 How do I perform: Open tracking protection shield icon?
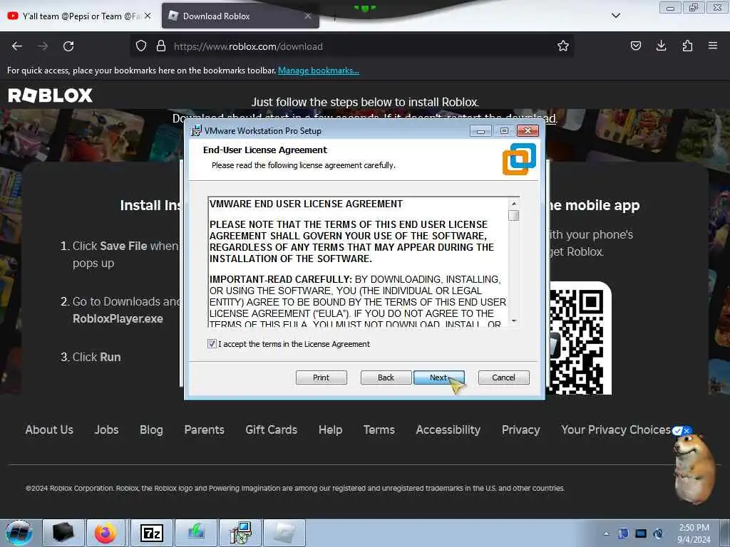(x=141, y=46)
